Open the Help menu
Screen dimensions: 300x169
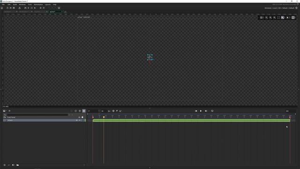click(55, 4)
